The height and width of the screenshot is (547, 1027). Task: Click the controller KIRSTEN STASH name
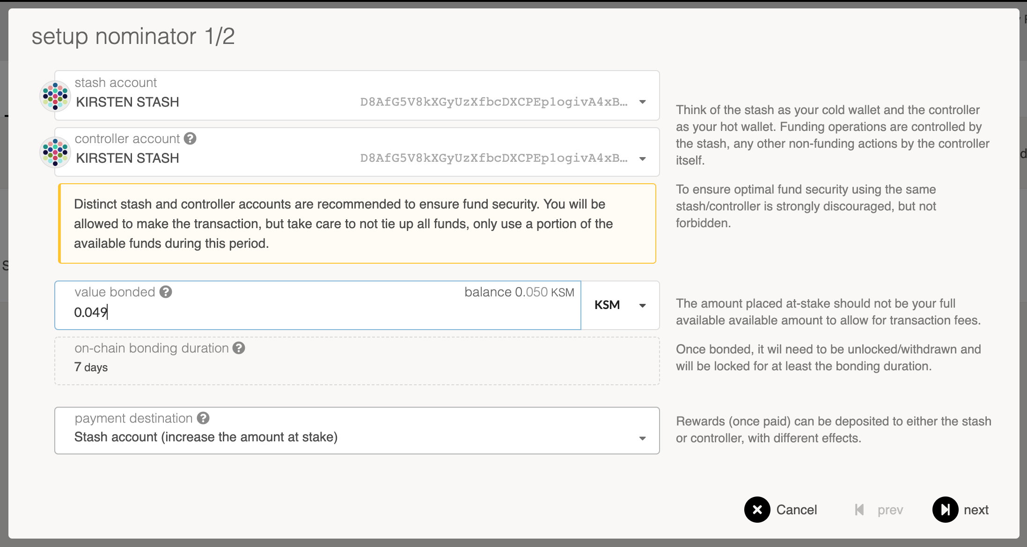[x=127, y=158]
